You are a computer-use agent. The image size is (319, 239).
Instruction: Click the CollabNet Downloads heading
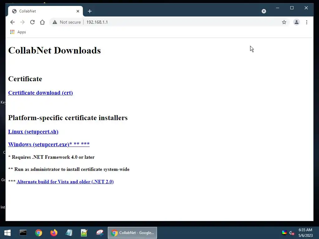coord(54,50)
